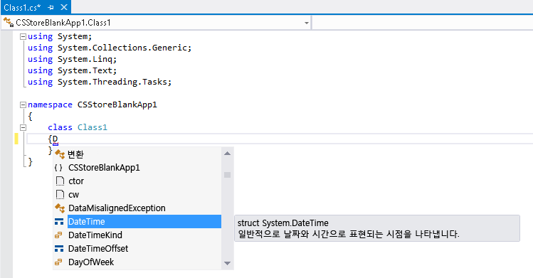The width and height of the screenshot is (533, 278).
Task: Pin the Class1.cs tab
Action: 51,8
